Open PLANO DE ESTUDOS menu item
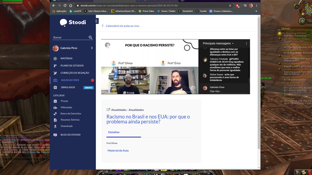The width and height of the screenshot is (312, 175). [x=73, y=66]
